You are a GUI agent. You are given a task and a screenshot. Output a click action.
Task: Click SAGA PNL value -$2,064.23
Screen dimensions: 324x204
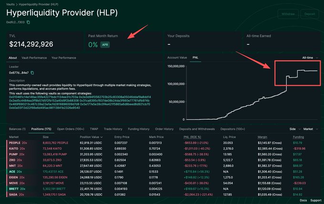198,194
